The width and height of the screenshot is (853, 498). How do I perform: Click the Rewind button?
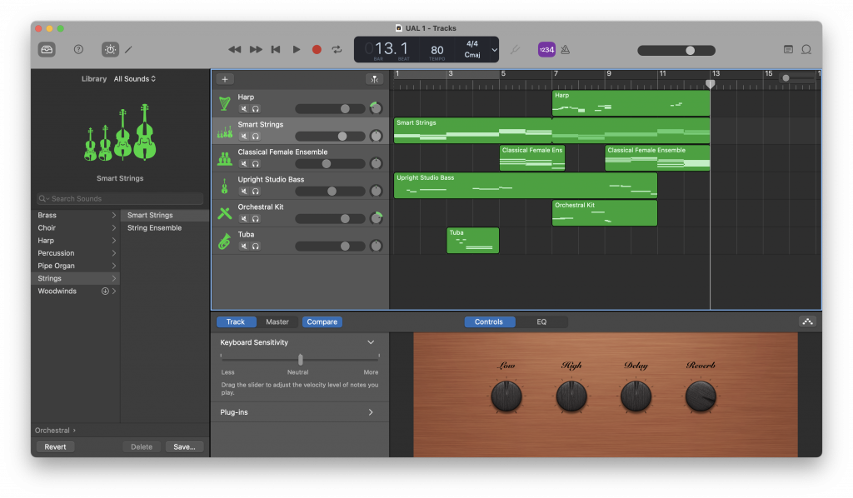coord(234,49)
